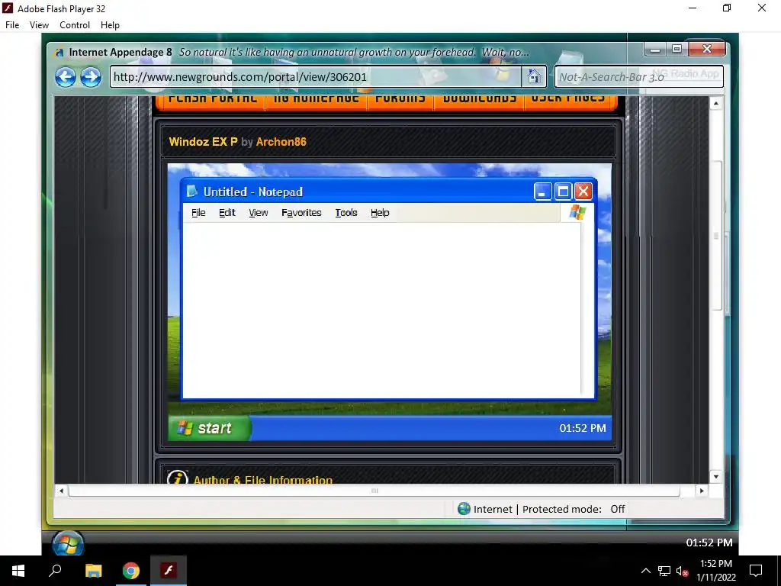Click the Internet Appendage logo in the title bar
781x586 pixels.
[59, 53]
